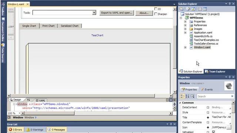Pin the Solution Explorer panel

[x=230, y=4]
